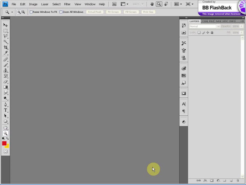Screen dimensions: 246x185
Task: Click the Fit Screen button
Action: coord(113,12)
